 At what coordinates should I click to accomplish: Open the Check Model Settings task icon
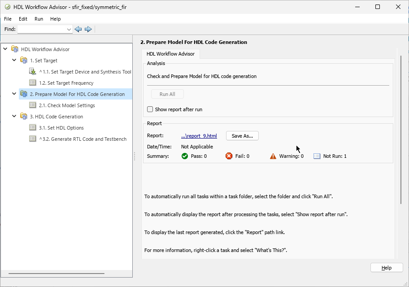tap(33, 105)
